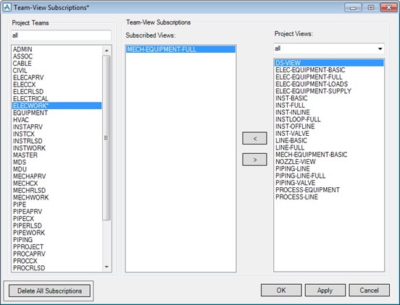Click the application logo in title bar
This screenshot has width=400, height=305.
(x=7, y=7)
